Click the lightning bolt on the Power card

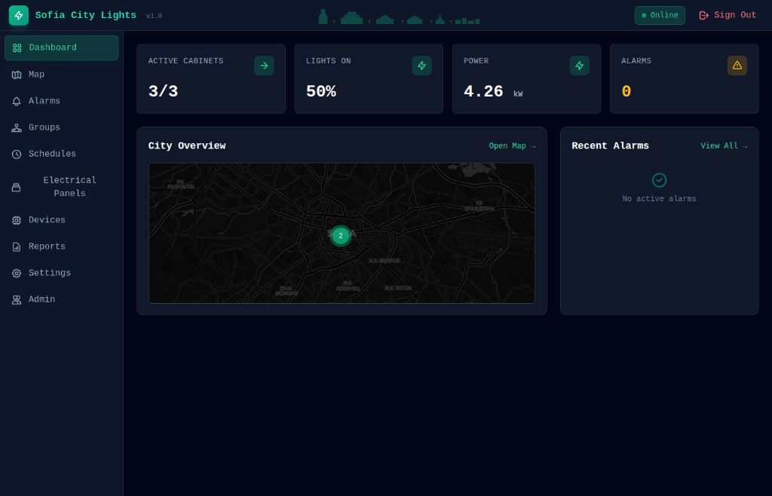pyautogui.click(x=579, y=66)
